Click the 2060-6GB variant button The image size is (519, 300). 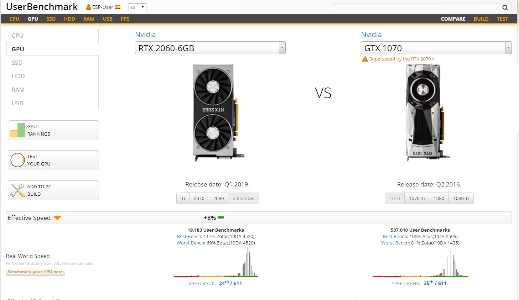pos(243,198)
